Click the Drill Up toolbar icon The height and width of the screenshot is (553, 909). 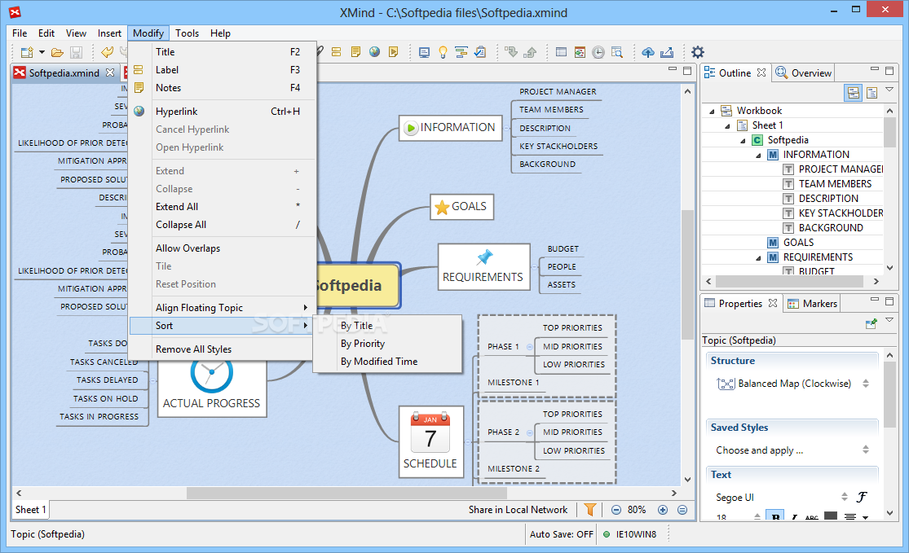click(530, 53)
